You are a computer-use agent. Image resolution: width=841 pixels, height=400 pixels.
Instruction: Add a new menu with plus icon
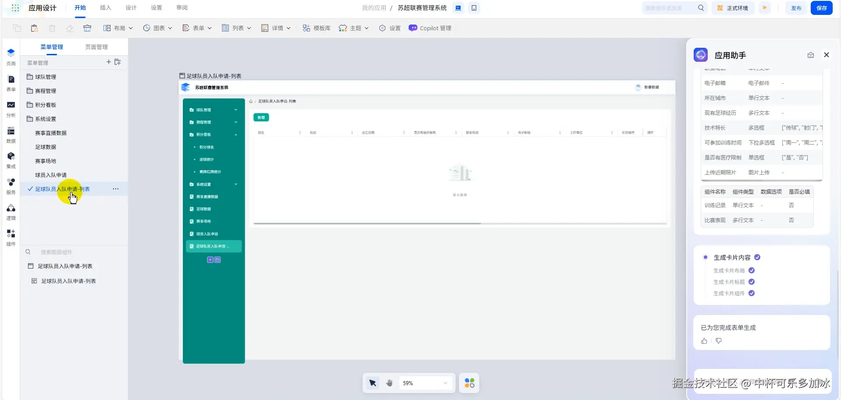pyautogui.click(x=109, y=62)
